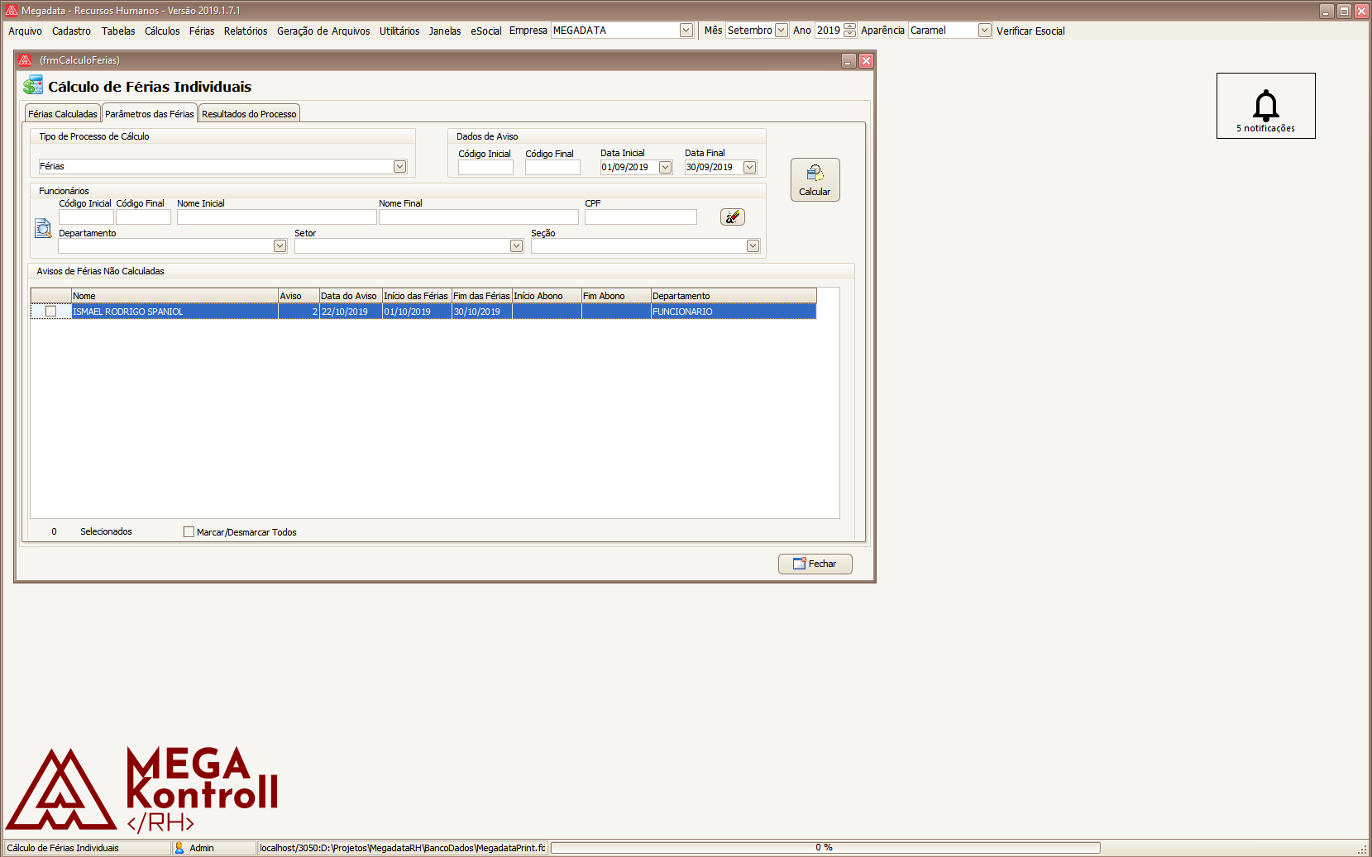Screen dimensions: 1372x857
Task: Check the box for Ismael Rodrigo Spaniol
Action: tap(51, 312)
